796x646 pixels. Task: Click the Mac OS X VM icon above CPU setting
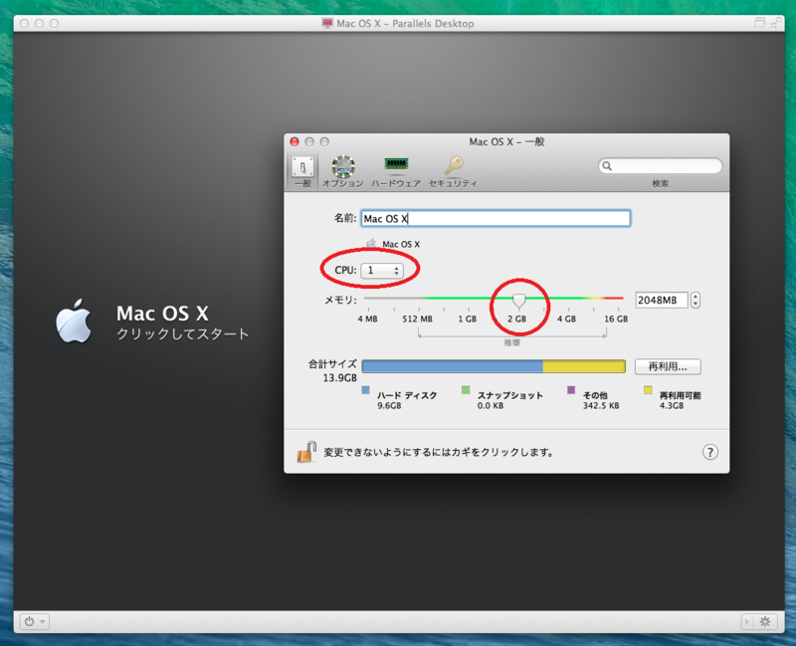click(371, 242)
